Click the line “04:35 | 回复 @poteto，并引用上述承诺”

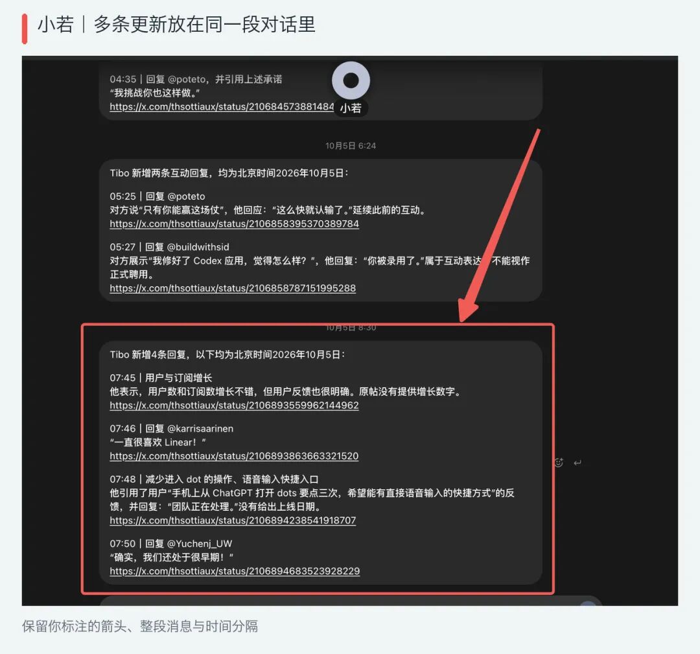pyautogui.click(x=196, y=80)
